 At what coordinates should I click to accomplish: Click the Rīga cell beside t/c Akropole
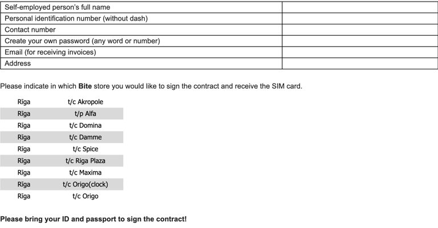24,102
